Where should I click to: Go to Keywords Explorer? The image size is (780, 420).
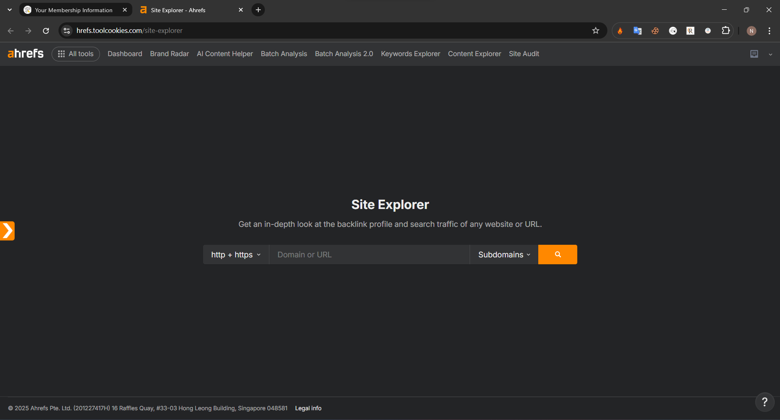[410, 54]
